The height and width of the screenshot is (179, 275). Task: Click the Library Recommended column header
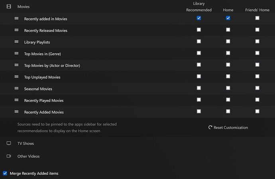[199, 7]
